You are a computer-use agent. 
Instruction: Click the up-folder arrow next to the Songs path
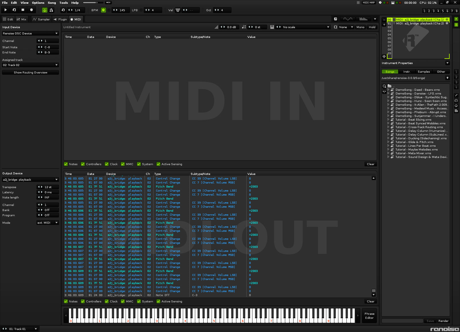(x=447, y=78)
